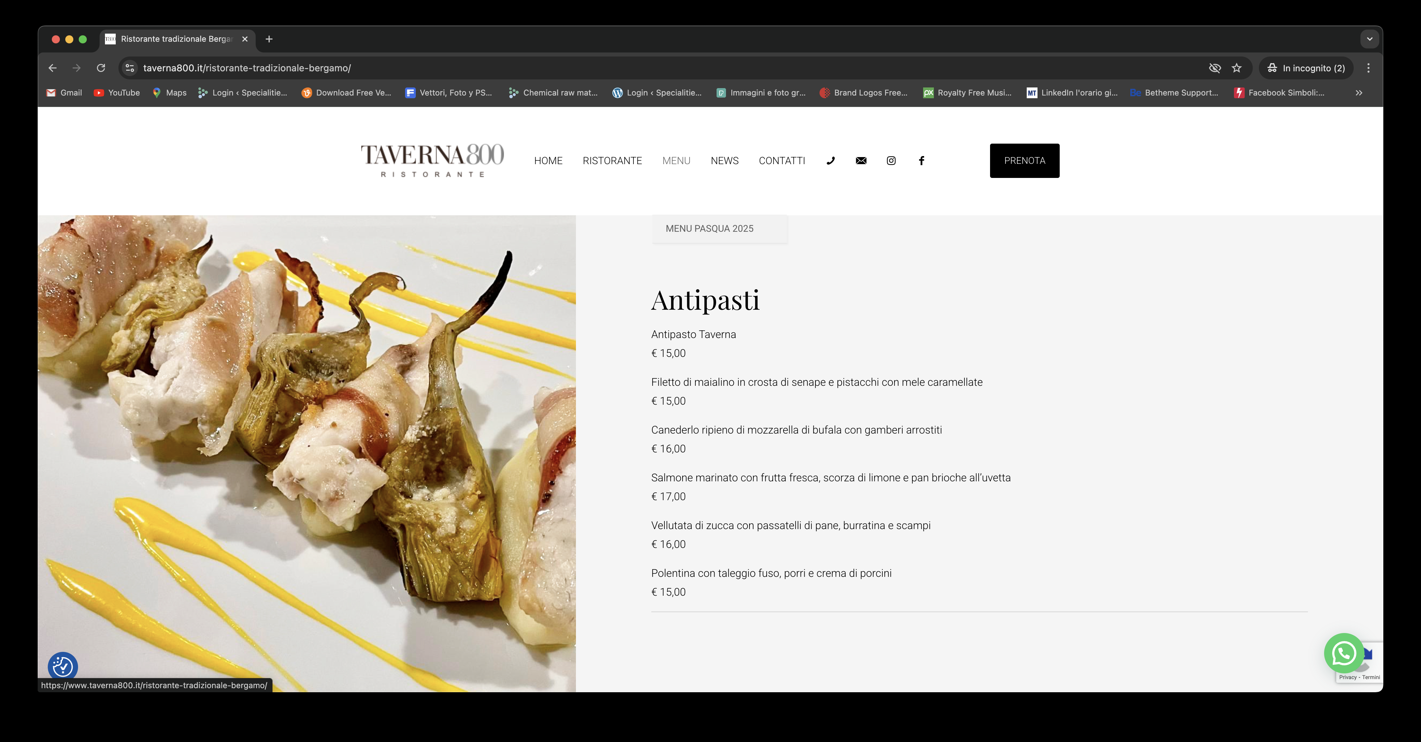The height and width of the screenshot is (742, 1421).
Task: Click Canederlo ripieno di mozzarella di bufala
Action: coord(797,430)
